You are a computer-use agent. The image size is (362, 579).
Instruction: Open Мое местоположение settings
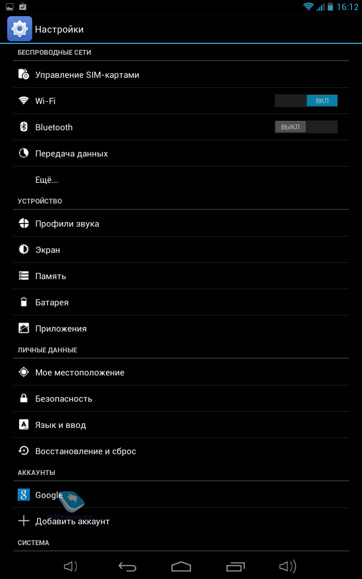pos(181,372)
